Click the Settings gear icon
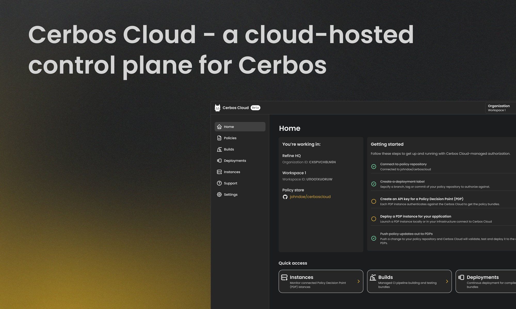Screen dimensions: 516x309 click(x=219, y=195)
